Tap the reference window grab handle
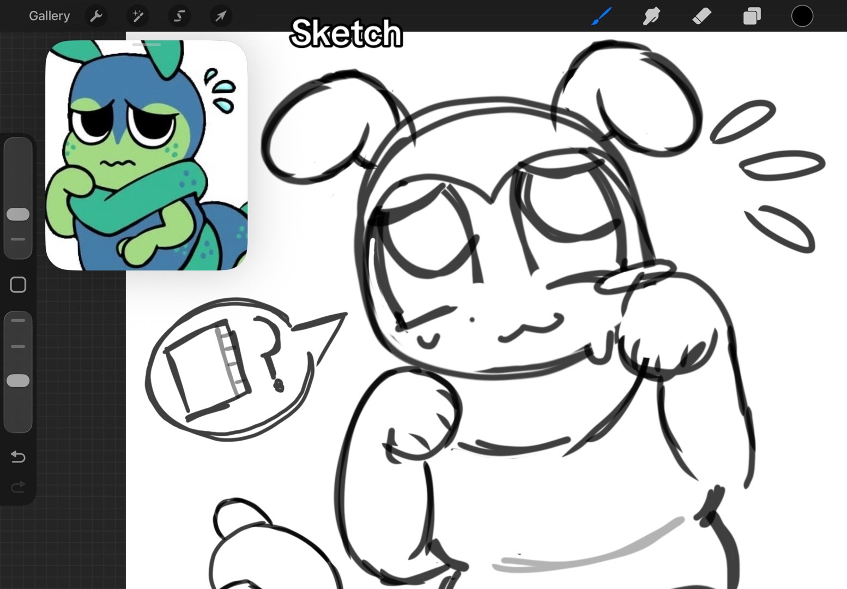 coord(146,44)
